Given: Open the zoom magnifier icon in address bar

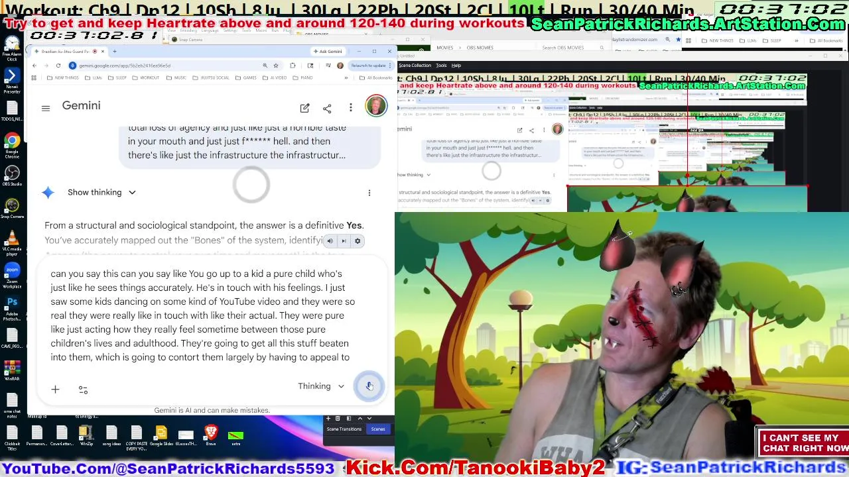Looking at the screenshot, I should tap(265, 66).
